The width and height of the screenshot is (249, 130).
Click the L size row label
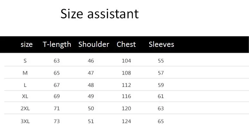(x=25, y=85)
